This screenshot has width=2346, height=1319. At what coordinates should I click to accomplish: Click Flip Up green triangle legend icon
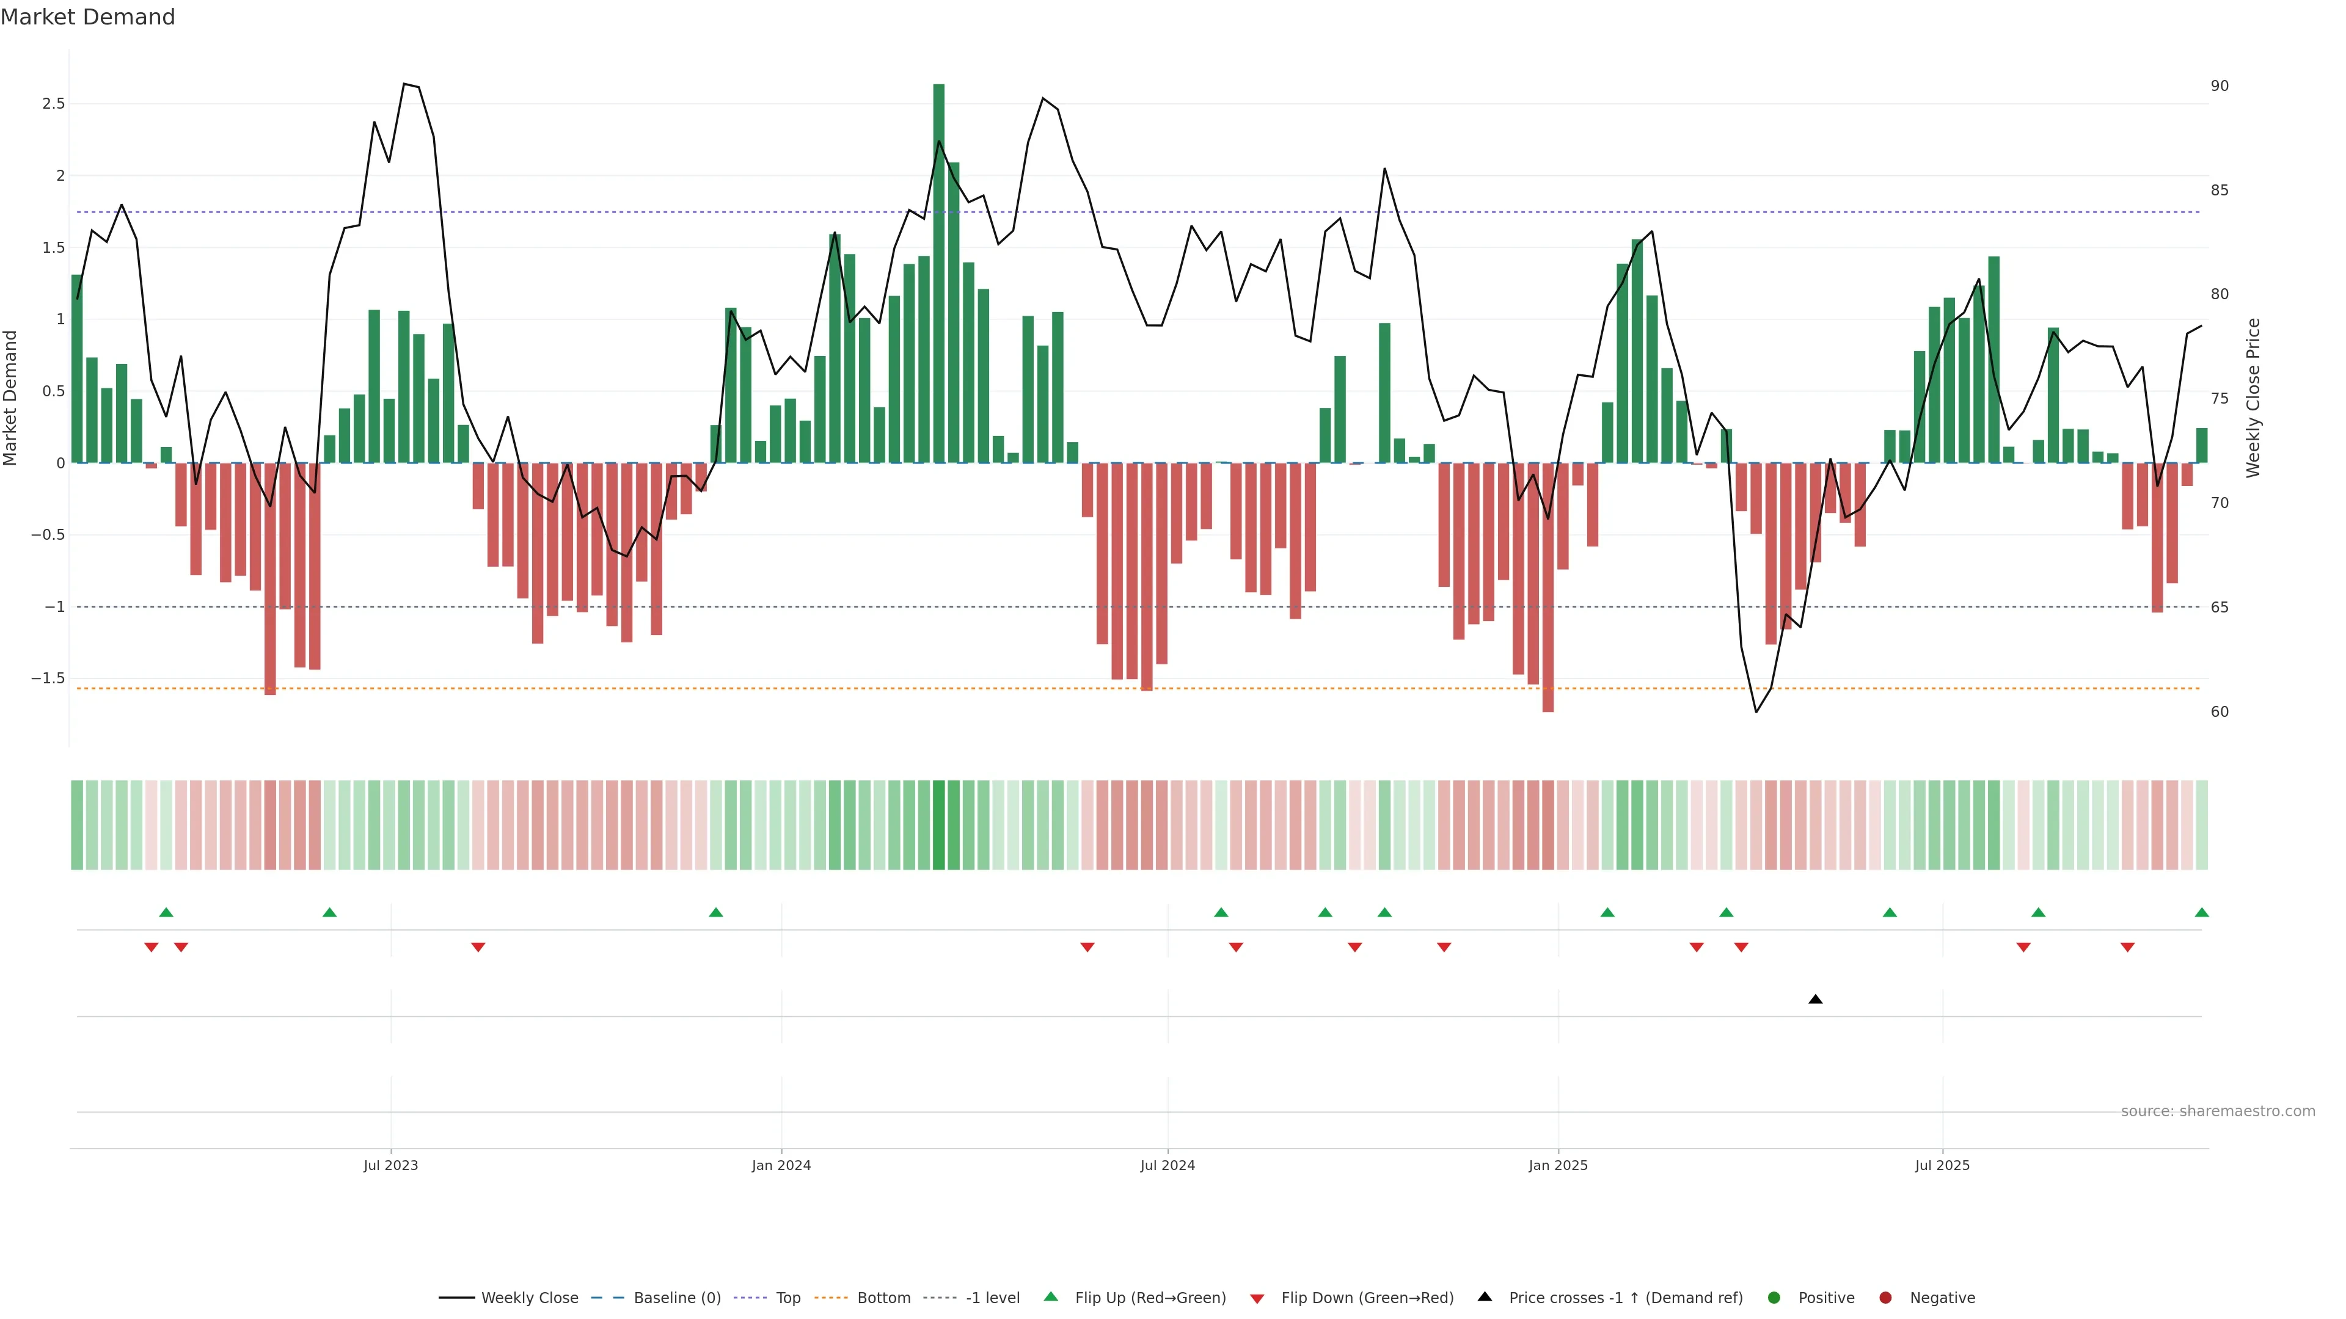pos(1051,1296)
